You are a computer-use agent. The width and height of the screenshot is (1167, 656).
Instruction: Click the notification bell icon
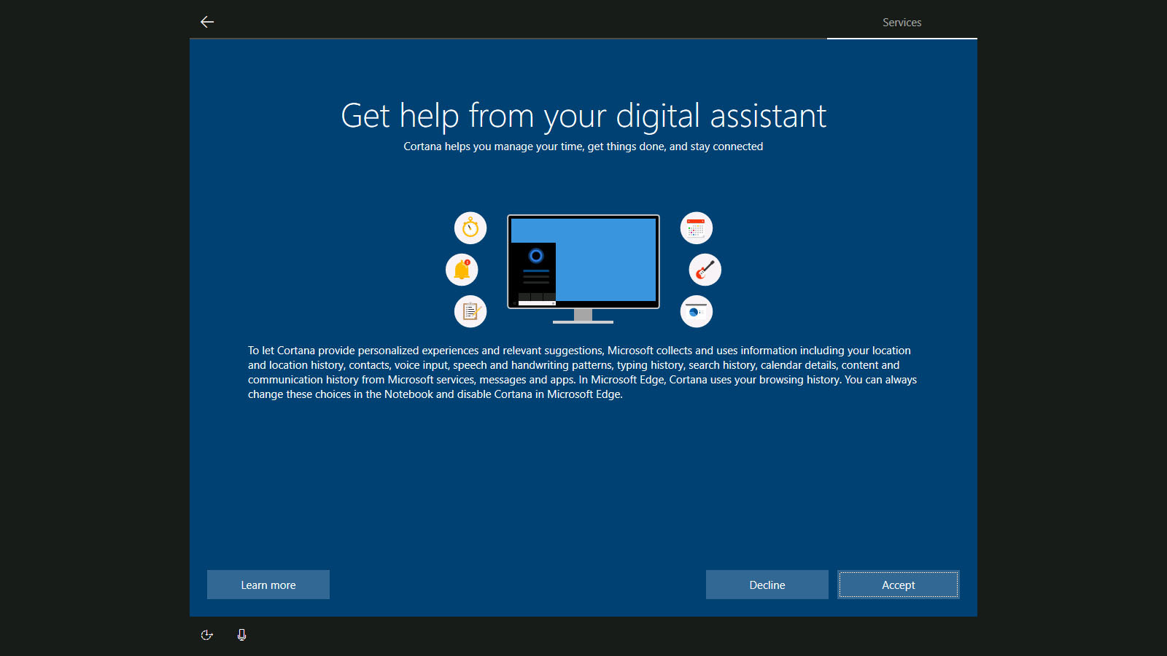click(x=462, y=270)
